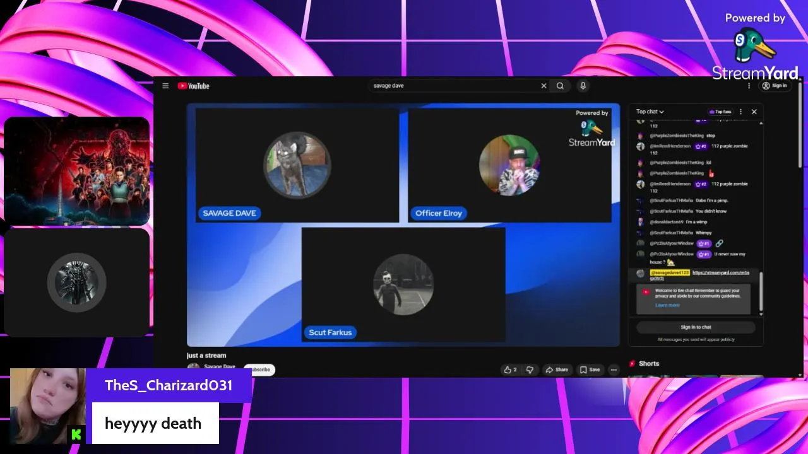Click the chain link emoji in chat
808x454 pixels.
(x=719, y=243)
